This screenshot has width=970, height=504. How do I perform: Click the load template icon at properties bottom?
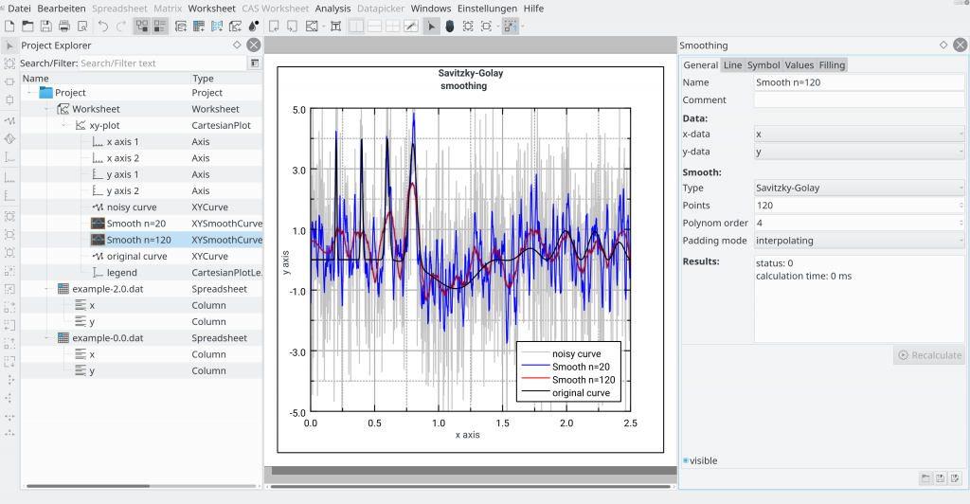(x=925, y=478)
